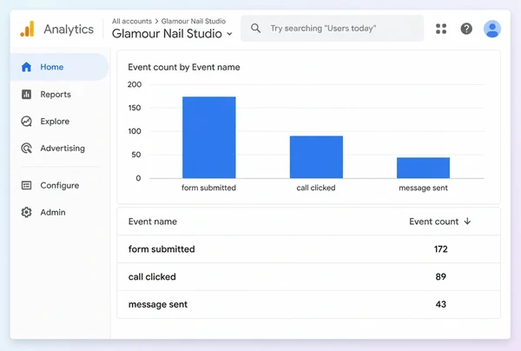
Task: Select Home in the sidebar
Action: (59, 67)
